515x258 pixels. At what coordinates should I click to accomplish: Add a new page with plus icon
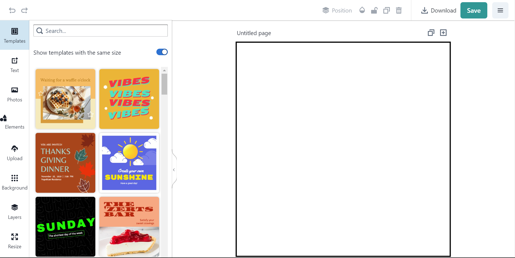tap(443, 33)
